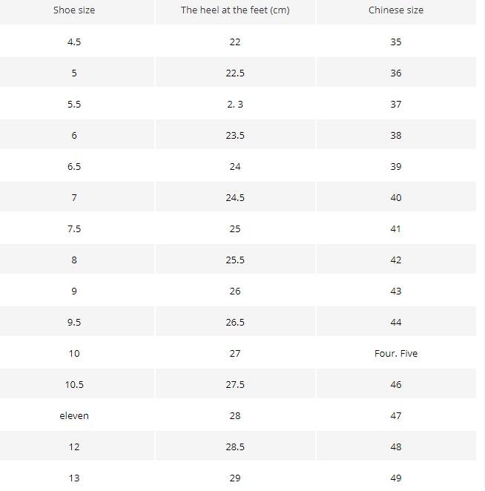Click the 'Shoe size' column header

(74, 10)
